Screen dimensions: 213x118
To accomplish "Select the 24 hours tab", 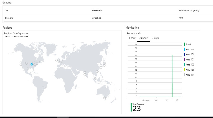I will (144, 38).
